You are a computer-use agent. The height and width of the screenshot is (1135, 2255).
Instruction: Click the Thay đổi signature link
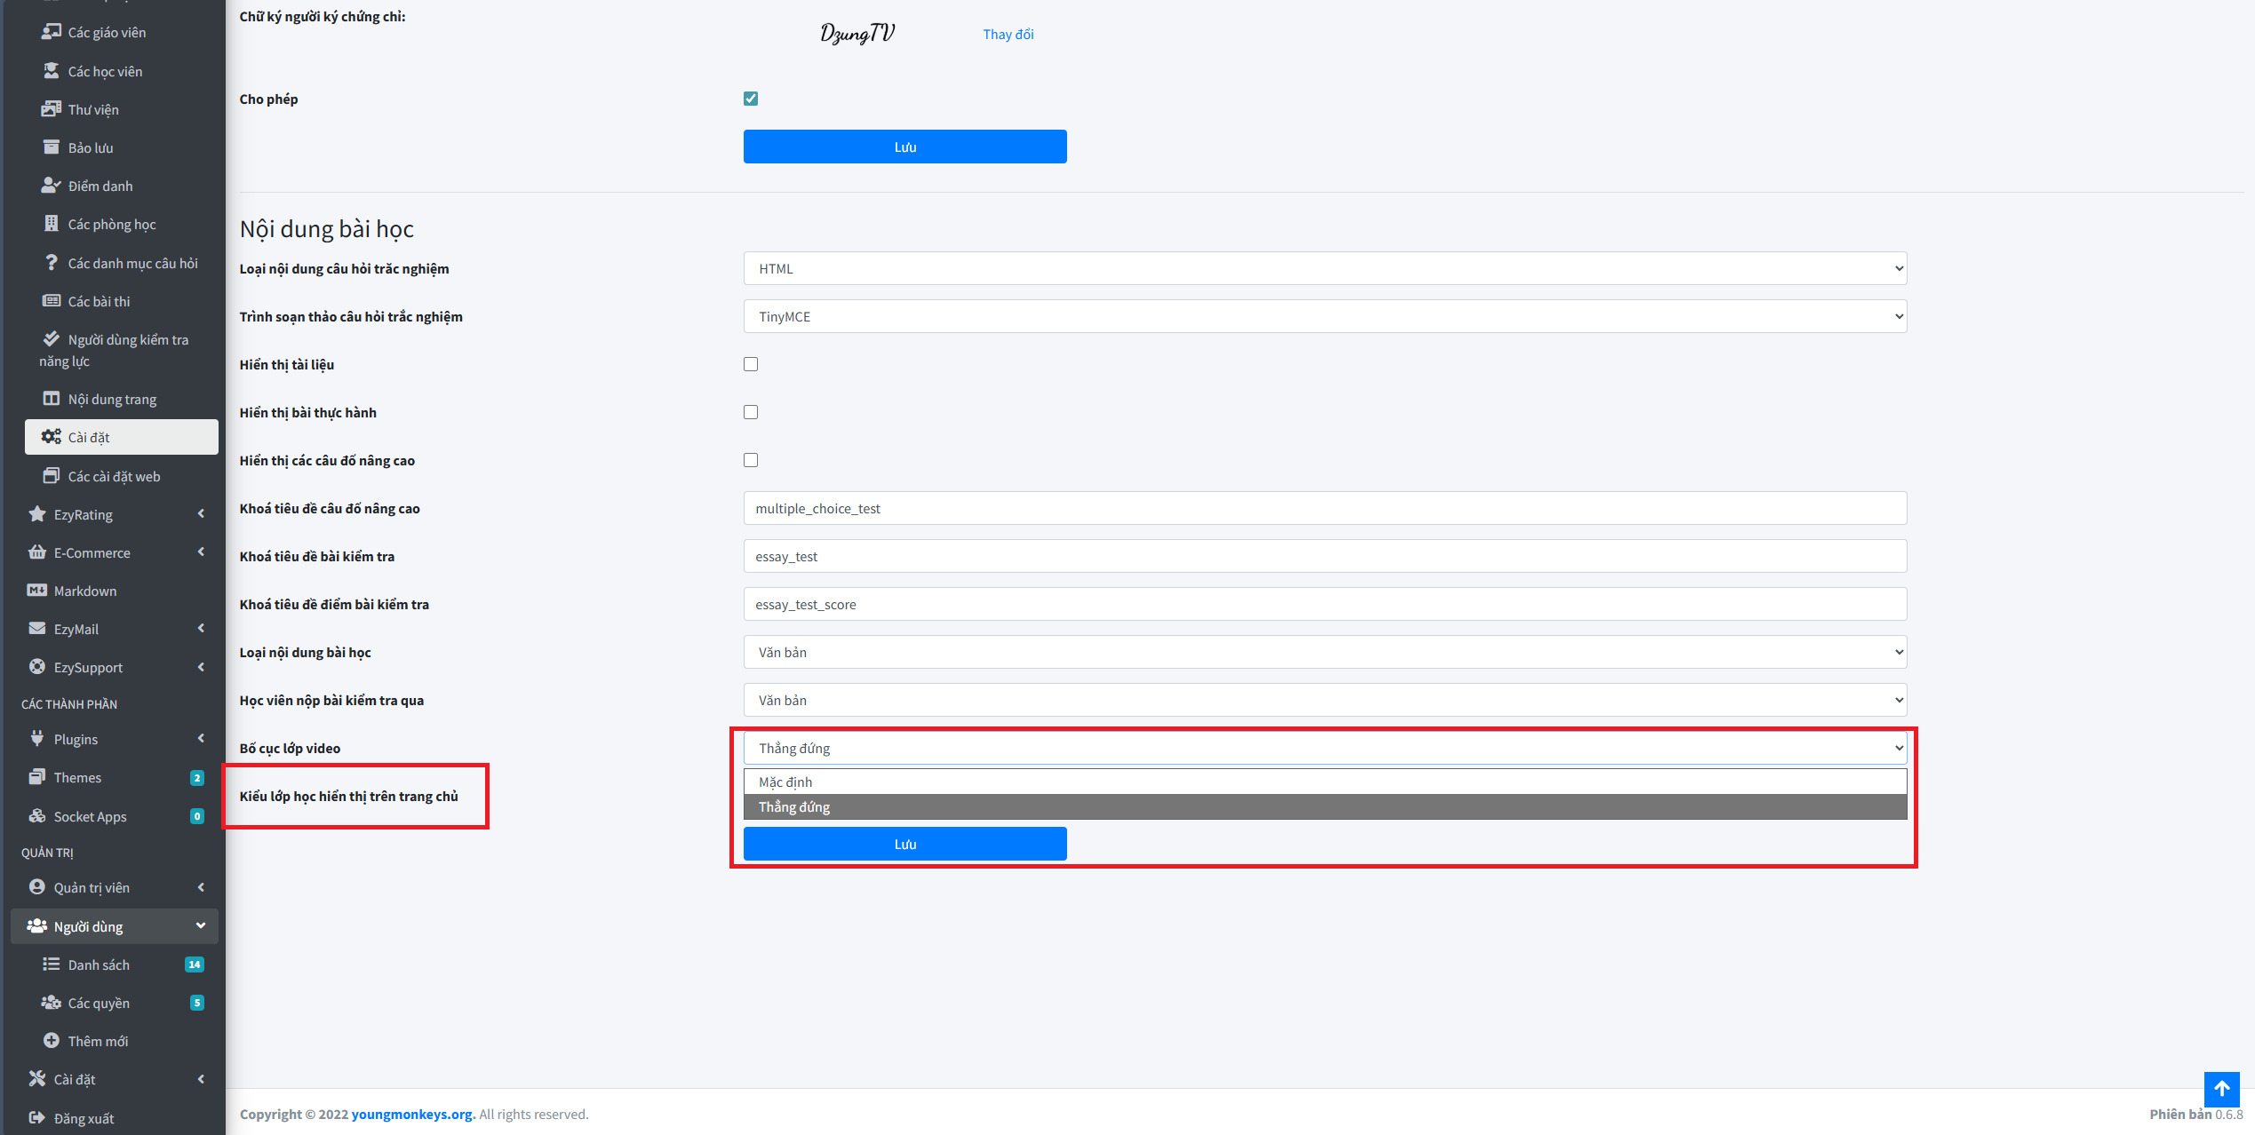(1008, 35)
